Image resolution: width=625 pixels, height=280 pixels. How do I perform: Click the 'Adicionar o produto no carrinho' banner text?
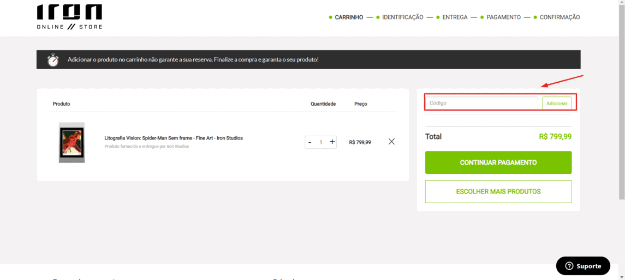tap(193, 60)
